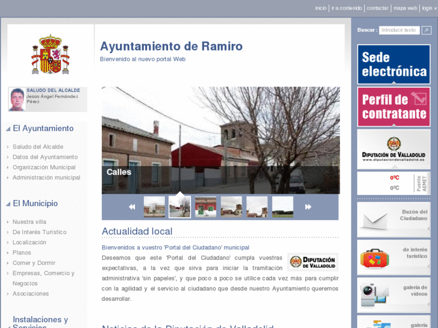The image size is (438, 328).
Task: Click the mayor's portrait photo
Action: coord(17,99)
